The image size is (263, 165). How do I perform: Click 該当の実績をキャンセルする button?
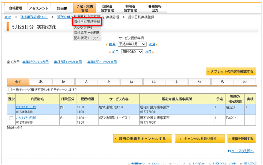[x=143, y=139]
